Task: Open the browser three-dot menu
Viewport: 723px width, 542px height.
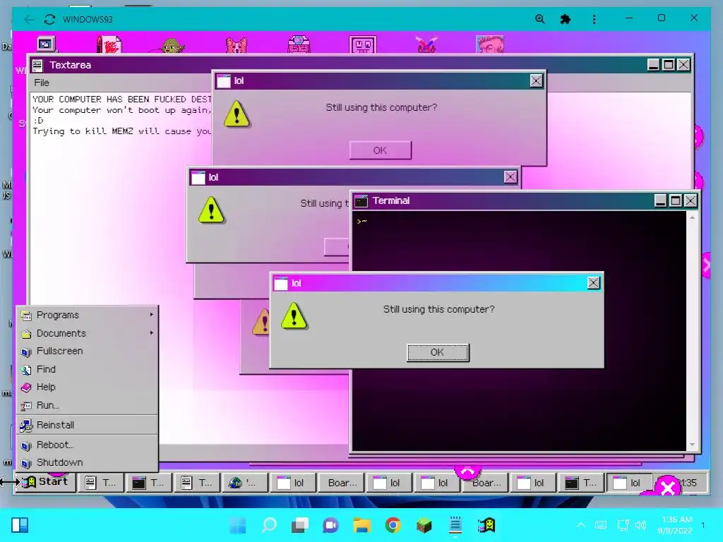Action: pos(594,19)
